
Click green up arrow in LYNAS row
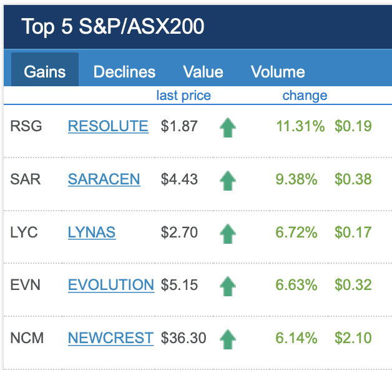click(x=228, y=233)
